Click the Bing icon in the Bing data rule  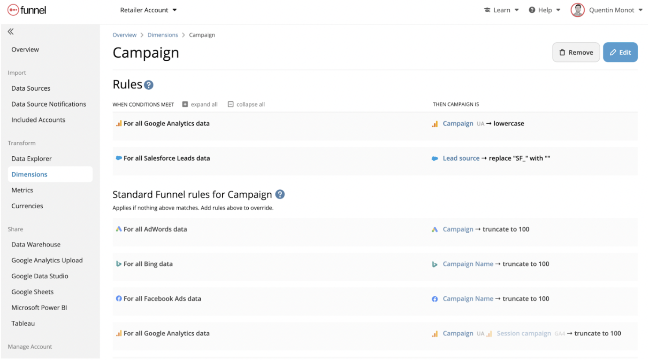(x=118, y=264)
